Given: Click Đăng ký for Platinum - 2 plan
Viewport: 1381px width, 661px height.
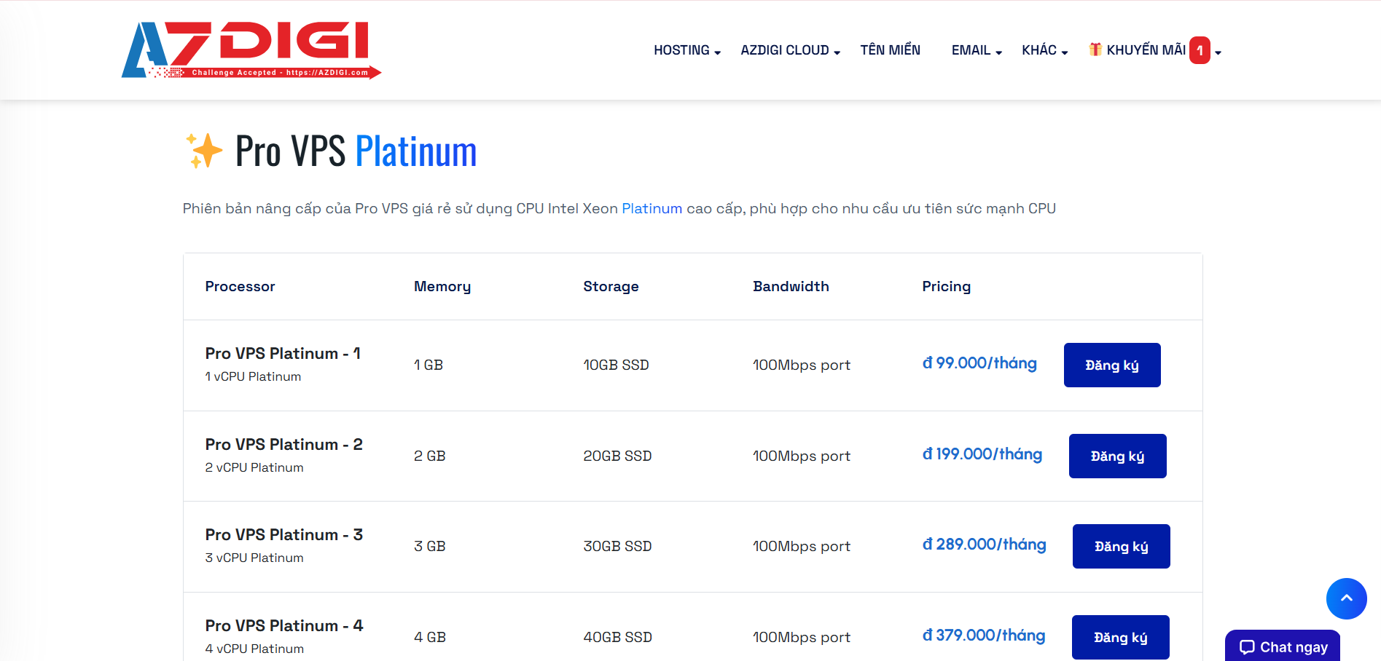Looking at the screenshot, I should [1116, 456].
